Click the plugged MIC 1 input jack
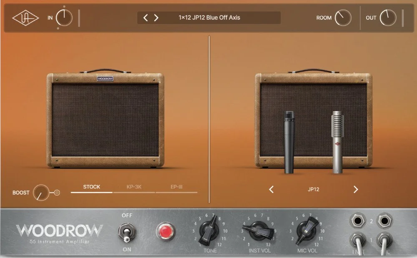 point(384,241)
